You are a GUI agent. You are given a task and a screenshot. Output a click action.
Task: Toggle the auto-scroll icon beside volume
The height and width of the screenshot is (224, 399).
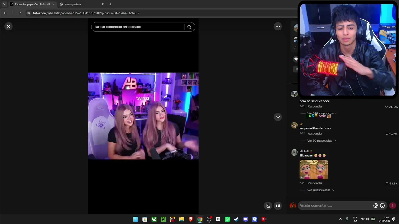[x=268, y=206]
